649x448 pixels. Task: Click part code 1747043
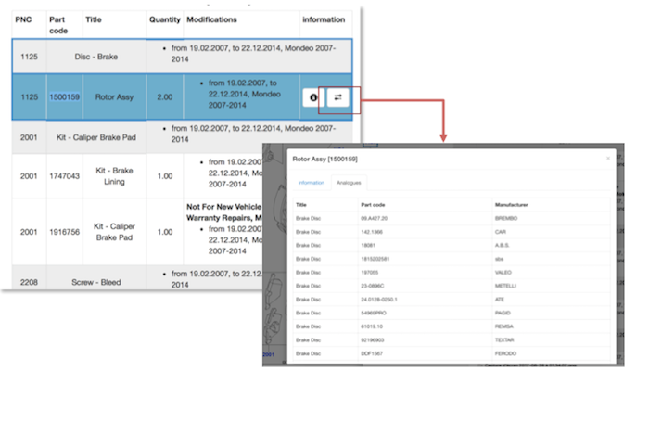pyautogui.click(x=65, y=176)
